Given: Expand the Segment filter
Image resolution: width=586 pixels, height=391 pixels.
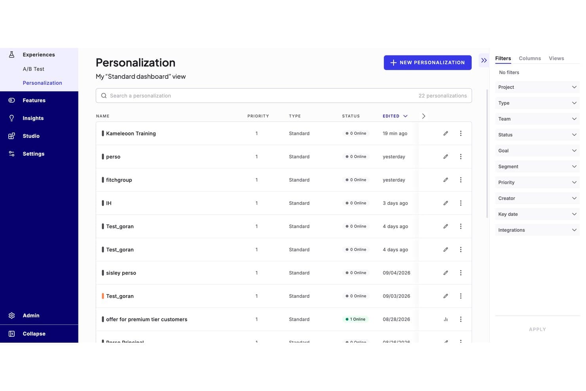Looking at the screenshot, I should point(537,166).
